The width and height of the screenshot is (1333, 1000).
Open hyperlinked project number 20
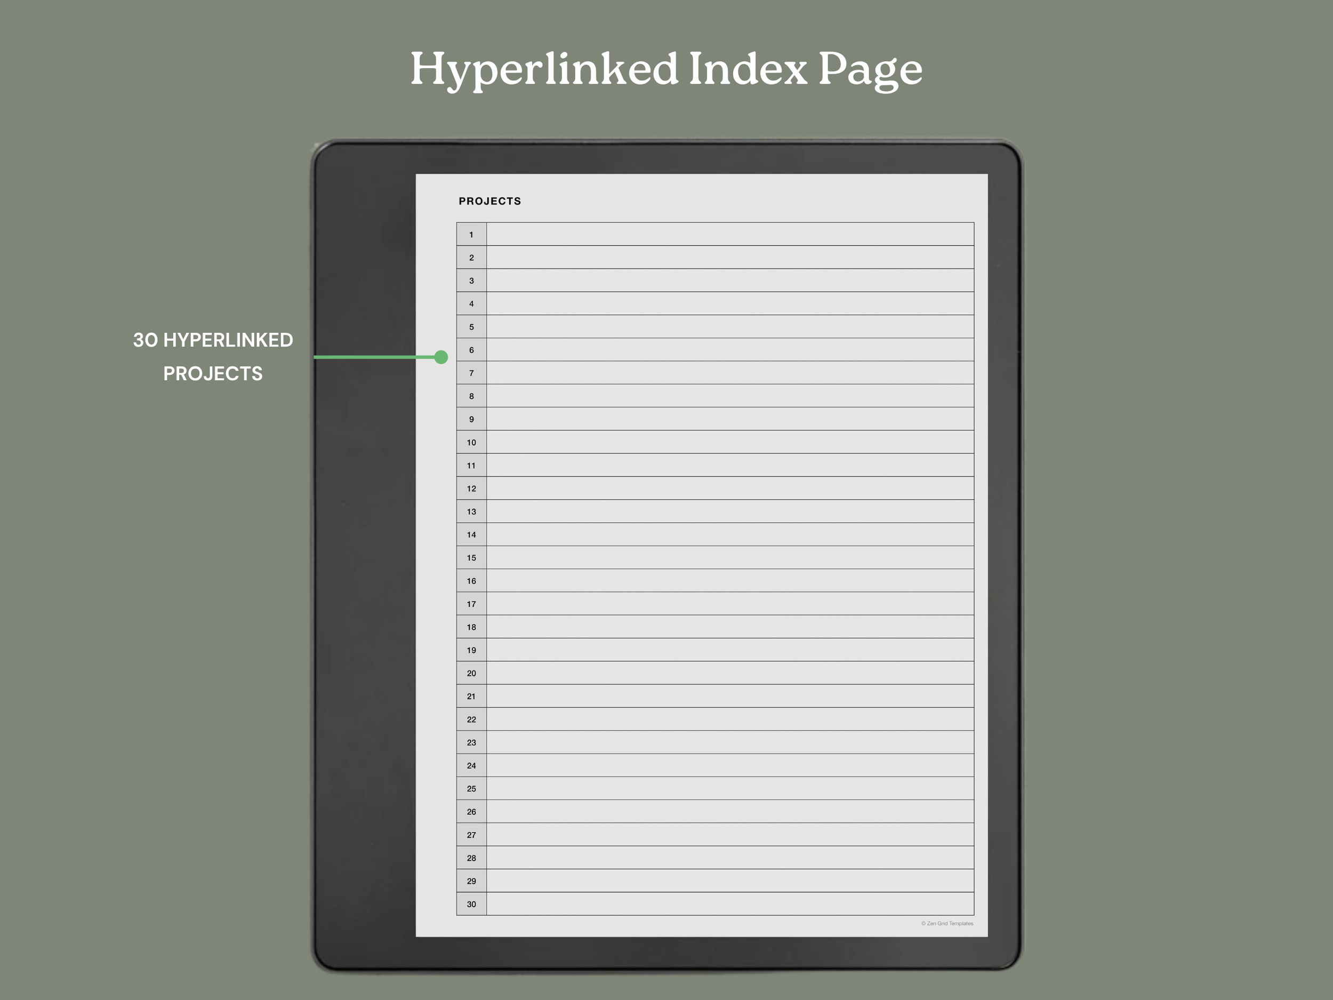tap(471, 674)
